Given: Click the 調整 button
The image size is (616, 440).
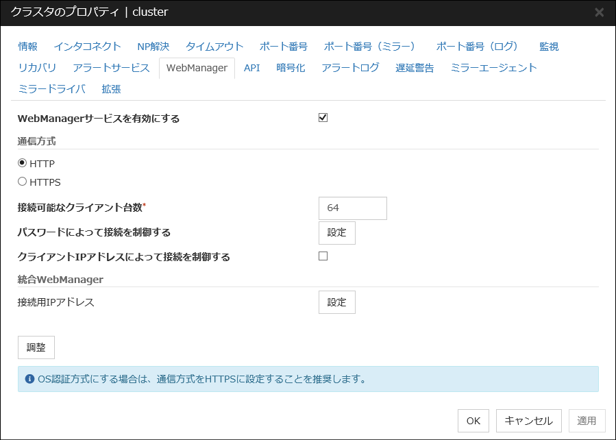Looking at the screenshot, I should [36, 347].
